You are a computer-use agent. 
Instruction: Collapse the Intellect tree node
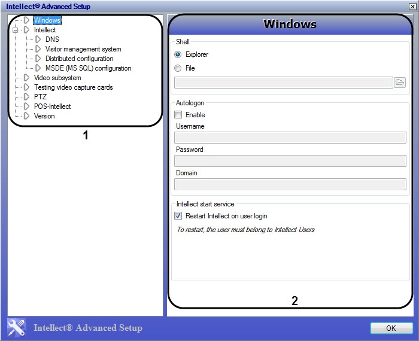pos(15,30)
